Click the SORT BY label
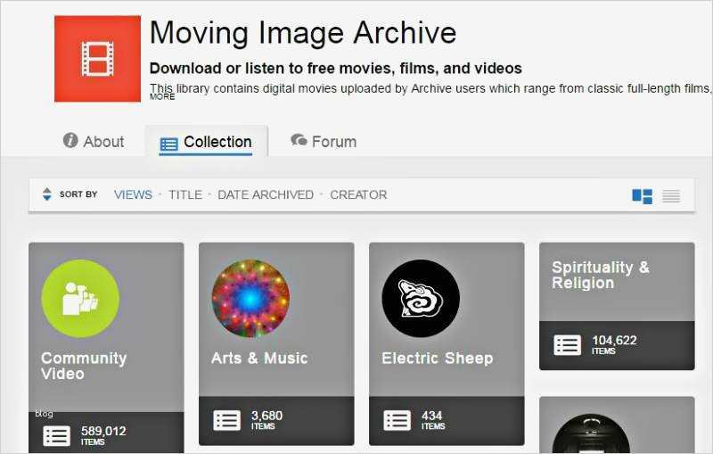 tap(78, 194)
